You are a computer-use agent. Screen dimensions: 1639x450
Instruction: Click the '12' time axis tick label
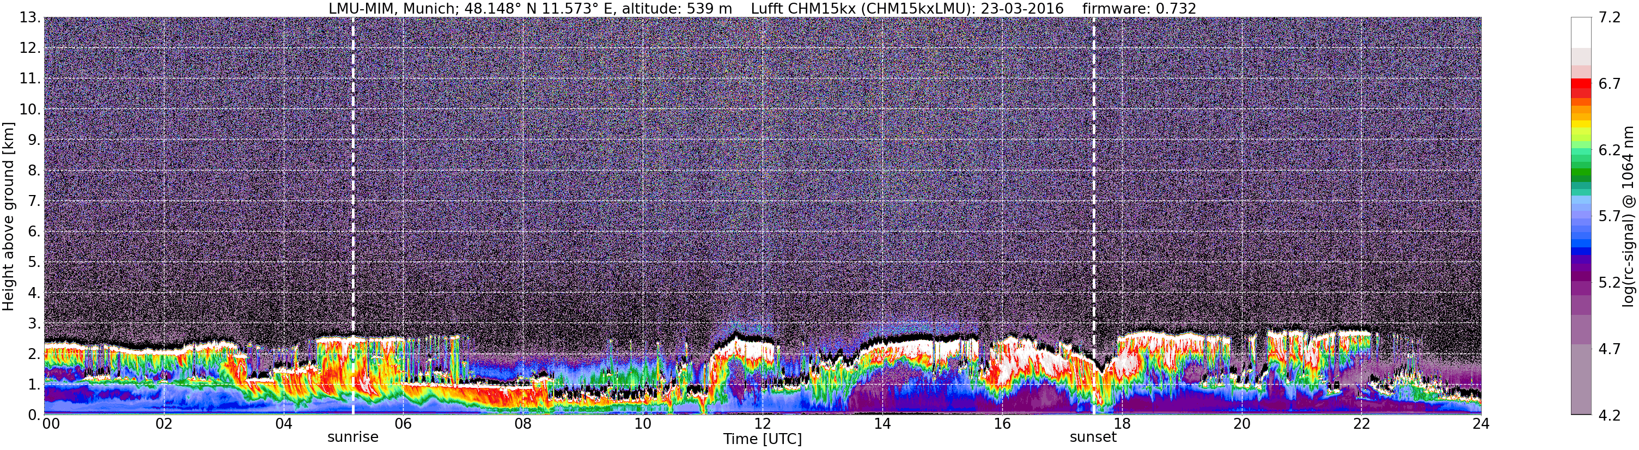762,424
